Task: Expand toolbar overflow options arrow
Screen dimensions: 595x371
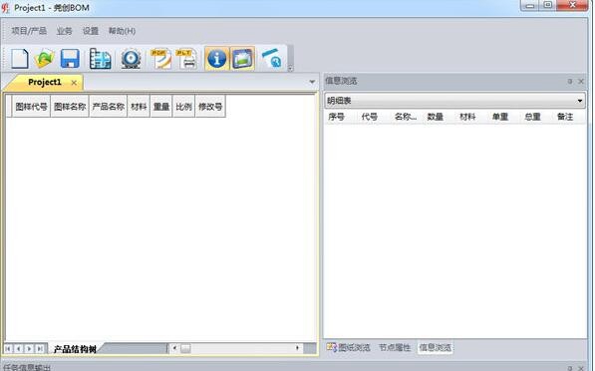Action: tap(290, 69)
